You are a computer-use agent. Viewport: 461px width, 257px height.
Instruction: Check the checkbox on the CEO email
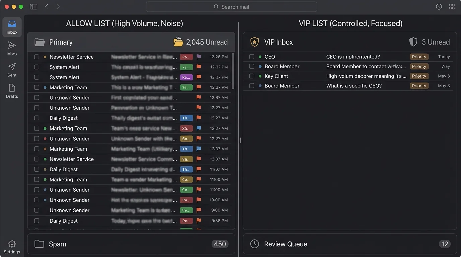tap(252, 56)
